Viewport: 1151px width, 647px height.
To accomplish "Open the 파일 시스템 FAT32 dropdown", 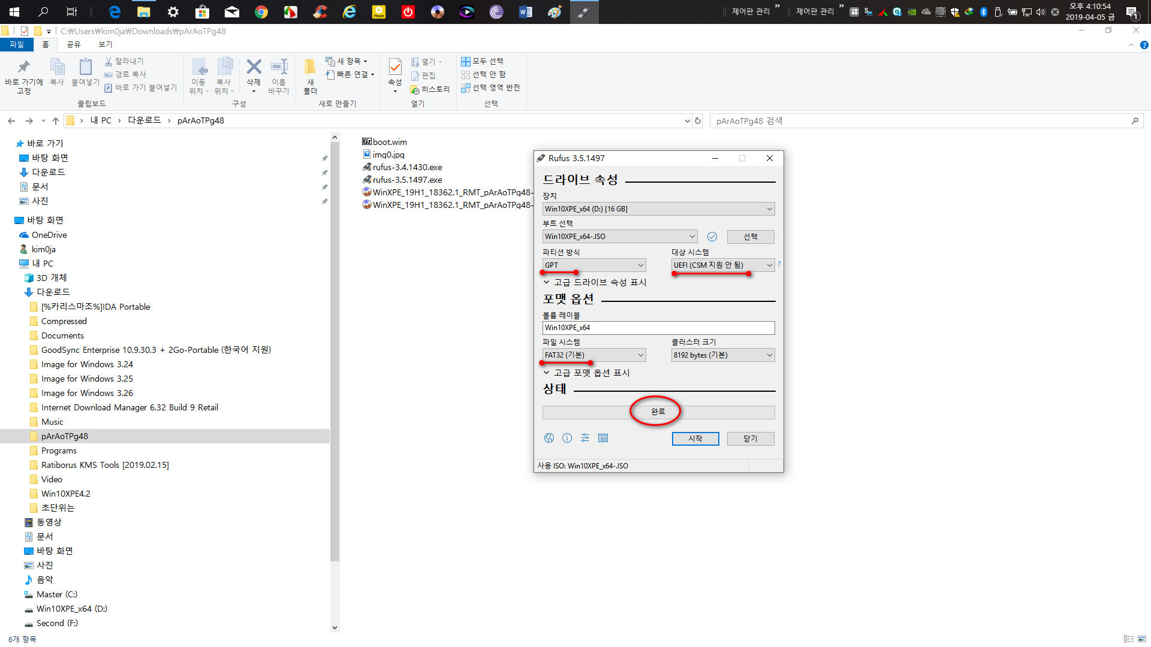I will (x=594, y=355).
